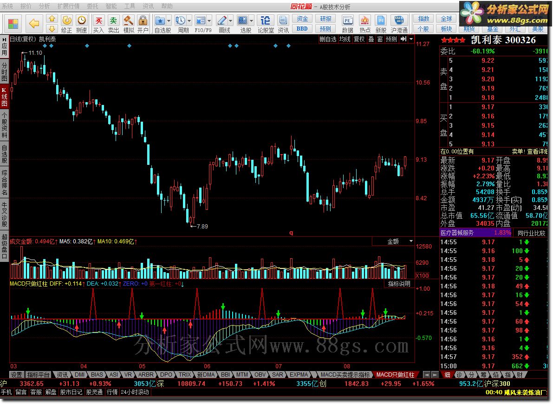Viewport: 553px width, 404px height.
Task: Open the 系统 menu
Action: pos(7,7)
